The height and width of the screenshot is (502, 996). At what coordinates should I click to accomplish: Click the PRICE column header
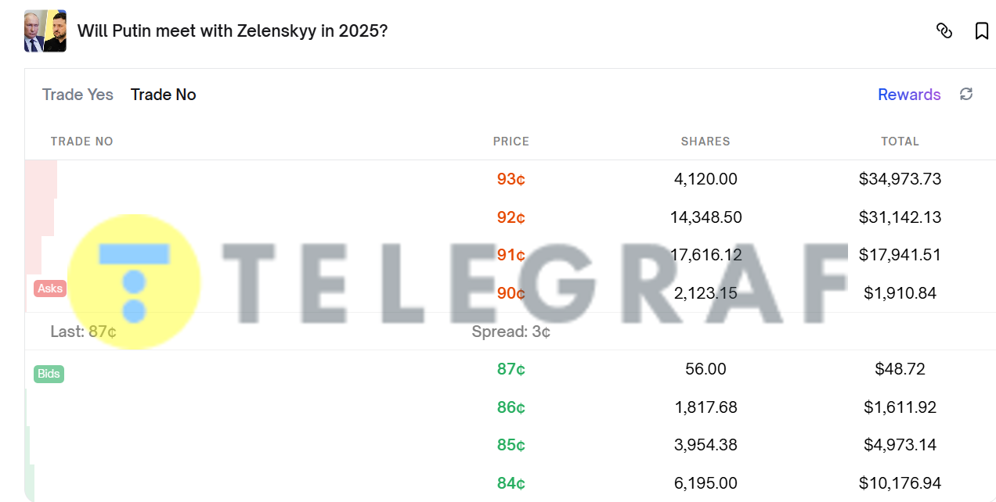(511, 142)
